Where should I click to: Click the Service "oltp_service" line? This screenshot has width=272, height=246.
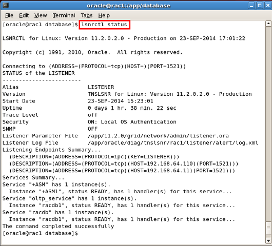point(69,198)
